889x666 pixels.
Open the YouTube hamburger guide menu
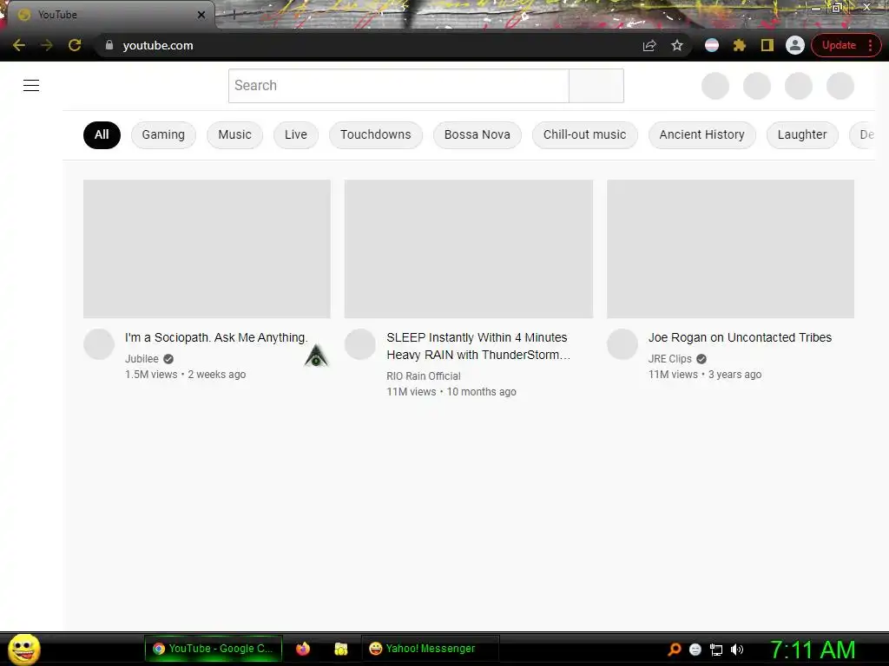tap(31, 86)
